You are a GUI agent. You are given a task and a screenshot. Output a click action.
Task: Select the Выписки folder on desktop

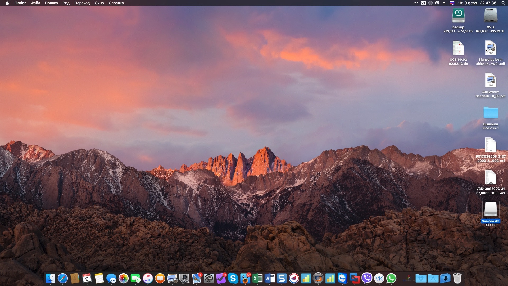(x=490, y=113)
